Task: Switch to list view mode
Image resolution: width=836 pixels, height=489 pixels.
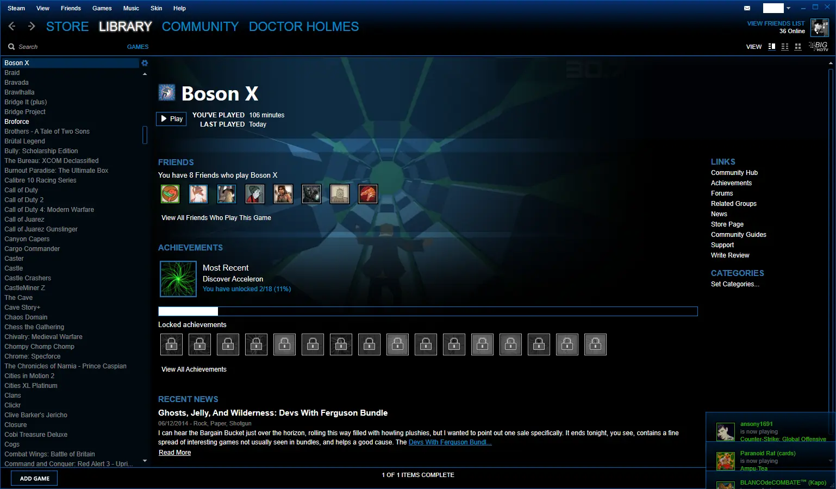Action: [785, 47]
